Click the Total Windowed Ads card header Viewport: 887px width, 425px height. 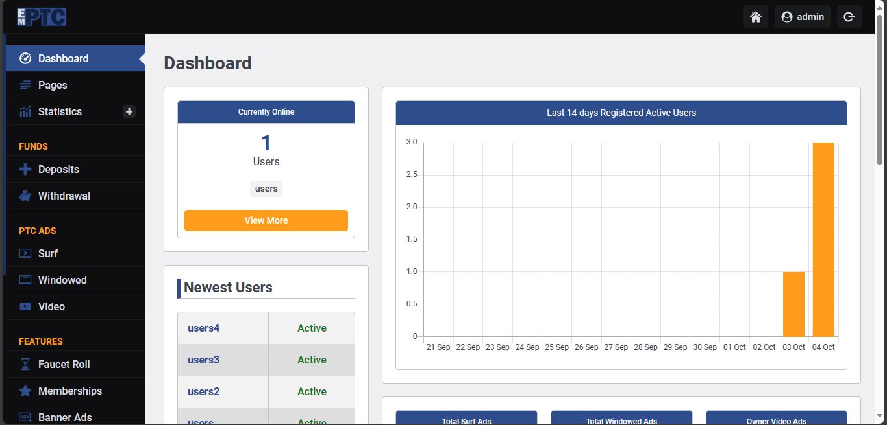[x=621, y=418]
